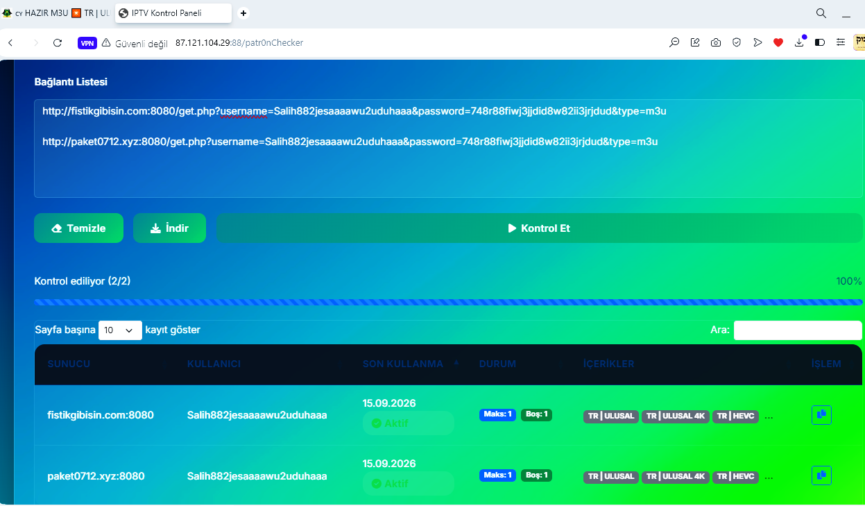Click the Temizle button
The image size is (865, 506).
coord(78,228)
